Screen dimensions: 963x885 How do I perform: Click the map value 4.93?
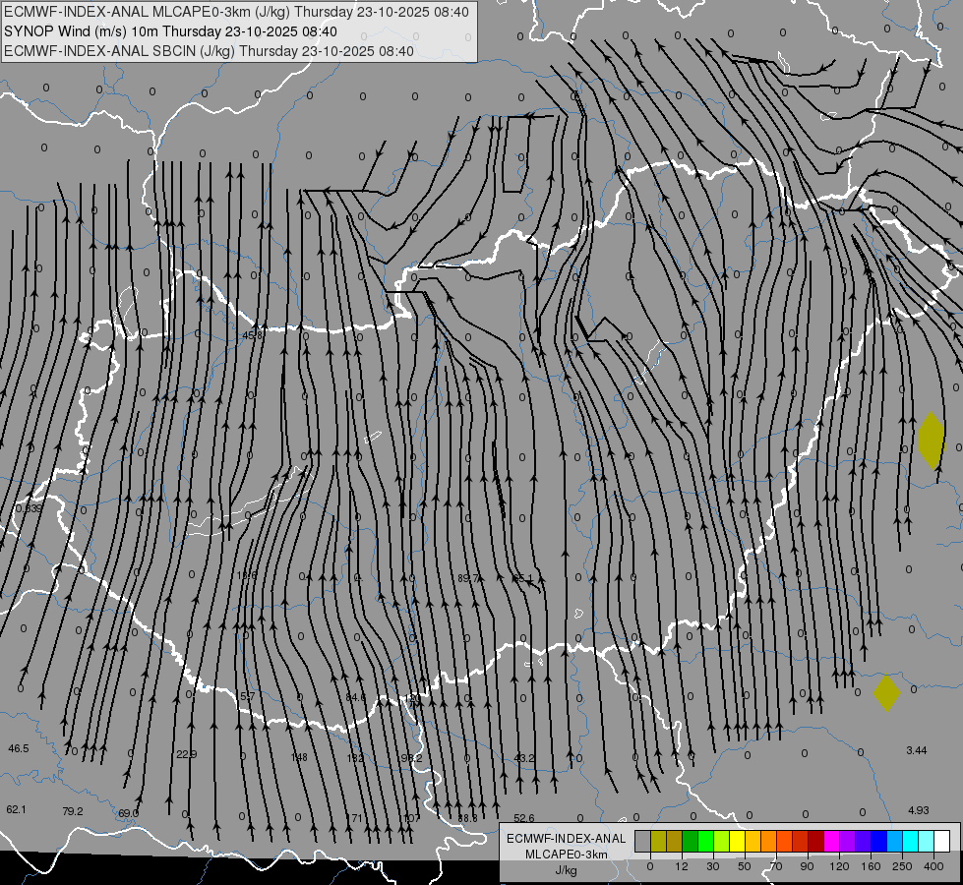coord(918,810)
